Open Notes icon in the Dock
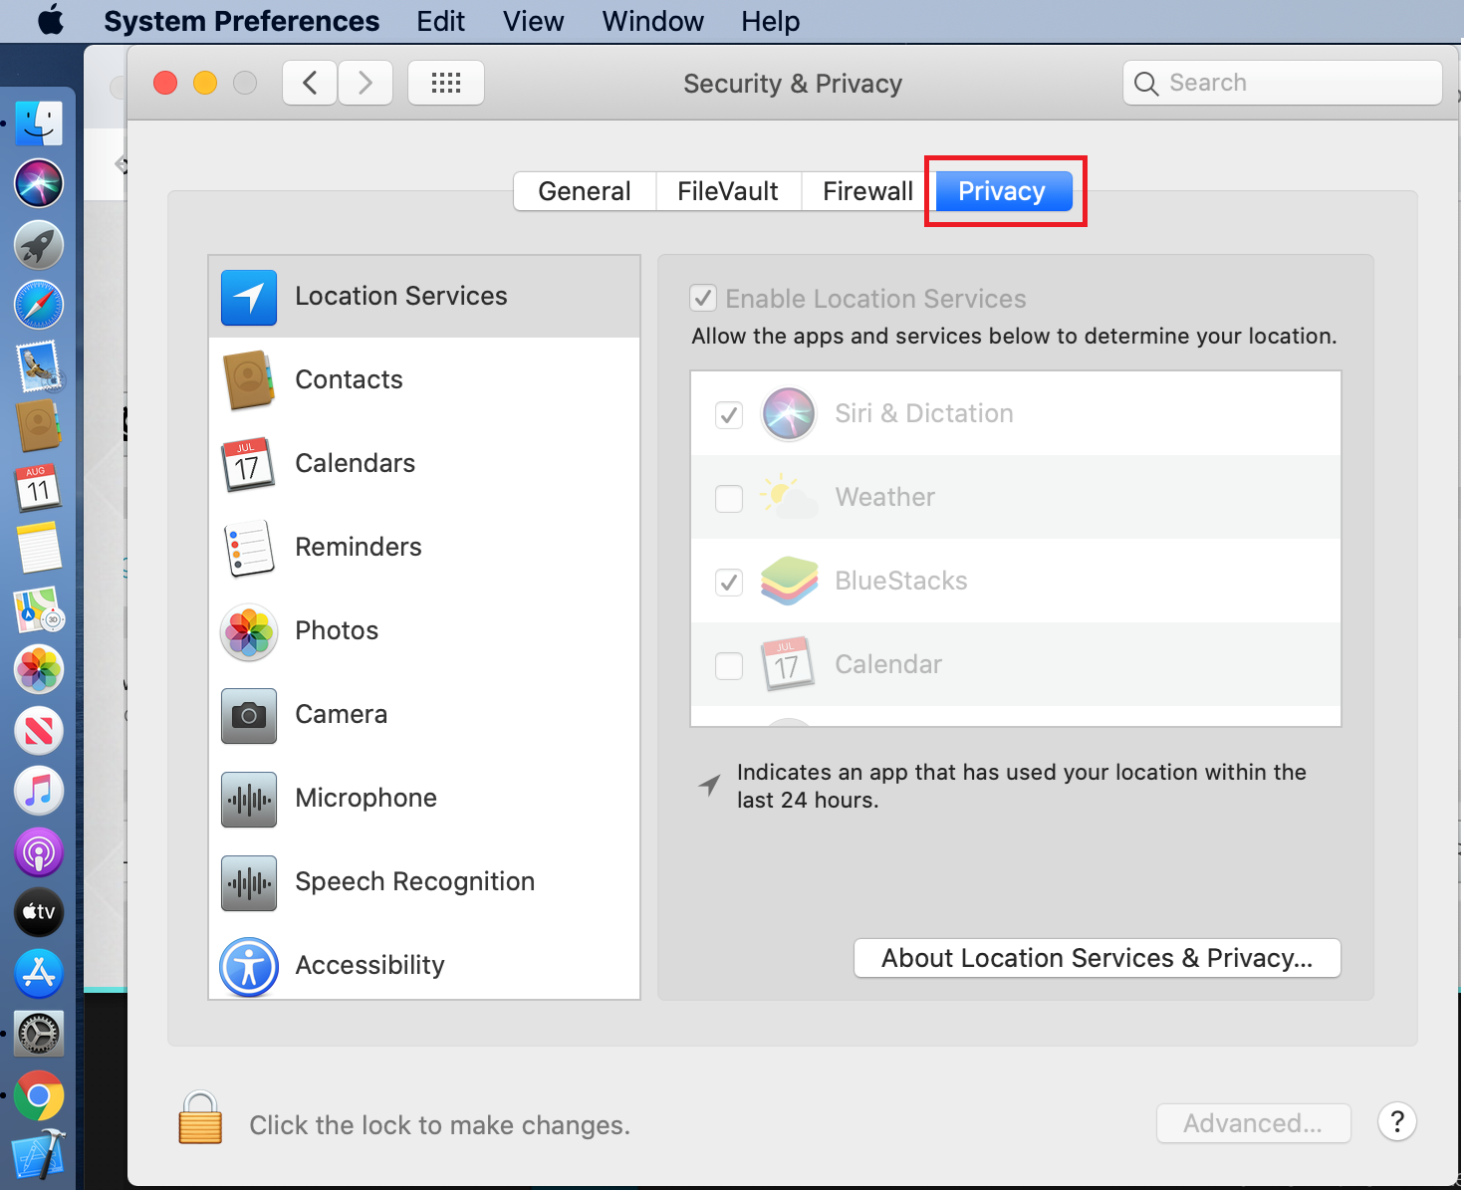 [x=39, y=548]
